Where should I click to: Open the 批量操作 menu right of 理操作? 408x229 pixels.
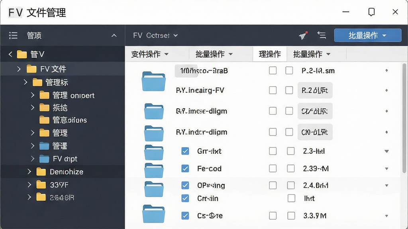coord(312,54)
